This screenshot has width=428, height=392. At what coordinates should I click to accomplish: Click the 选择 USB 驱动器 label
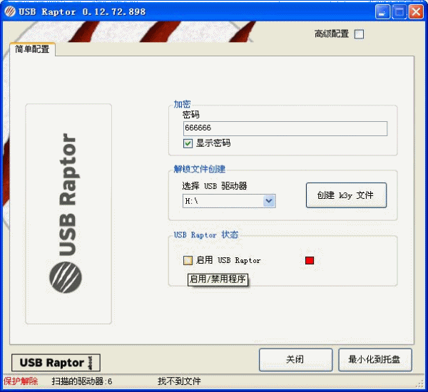[215, 186]
